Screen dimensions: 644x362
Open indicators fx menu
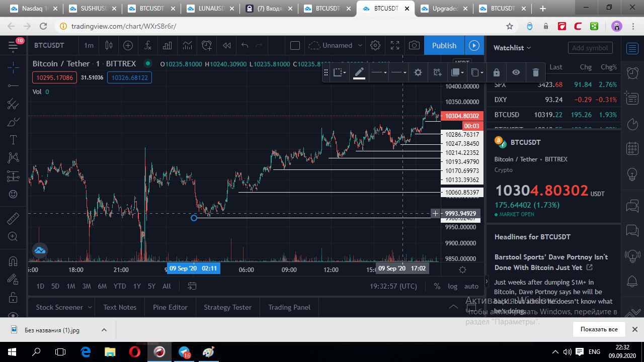148,46
